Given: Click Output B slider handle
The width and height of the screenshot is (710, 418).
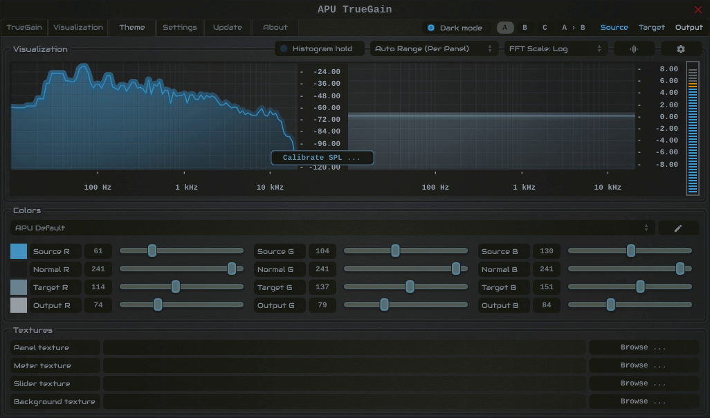Looking at the screenshot, I should tap(610, 305).
